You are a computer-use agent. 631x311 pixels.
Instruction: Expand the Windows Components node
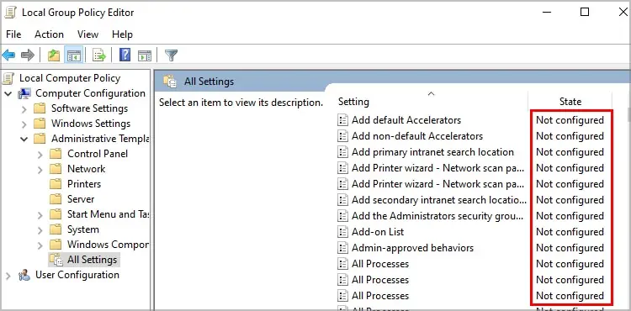tap(40, 245)
